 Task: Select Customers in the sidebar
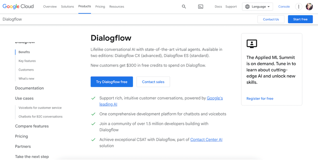26,70
